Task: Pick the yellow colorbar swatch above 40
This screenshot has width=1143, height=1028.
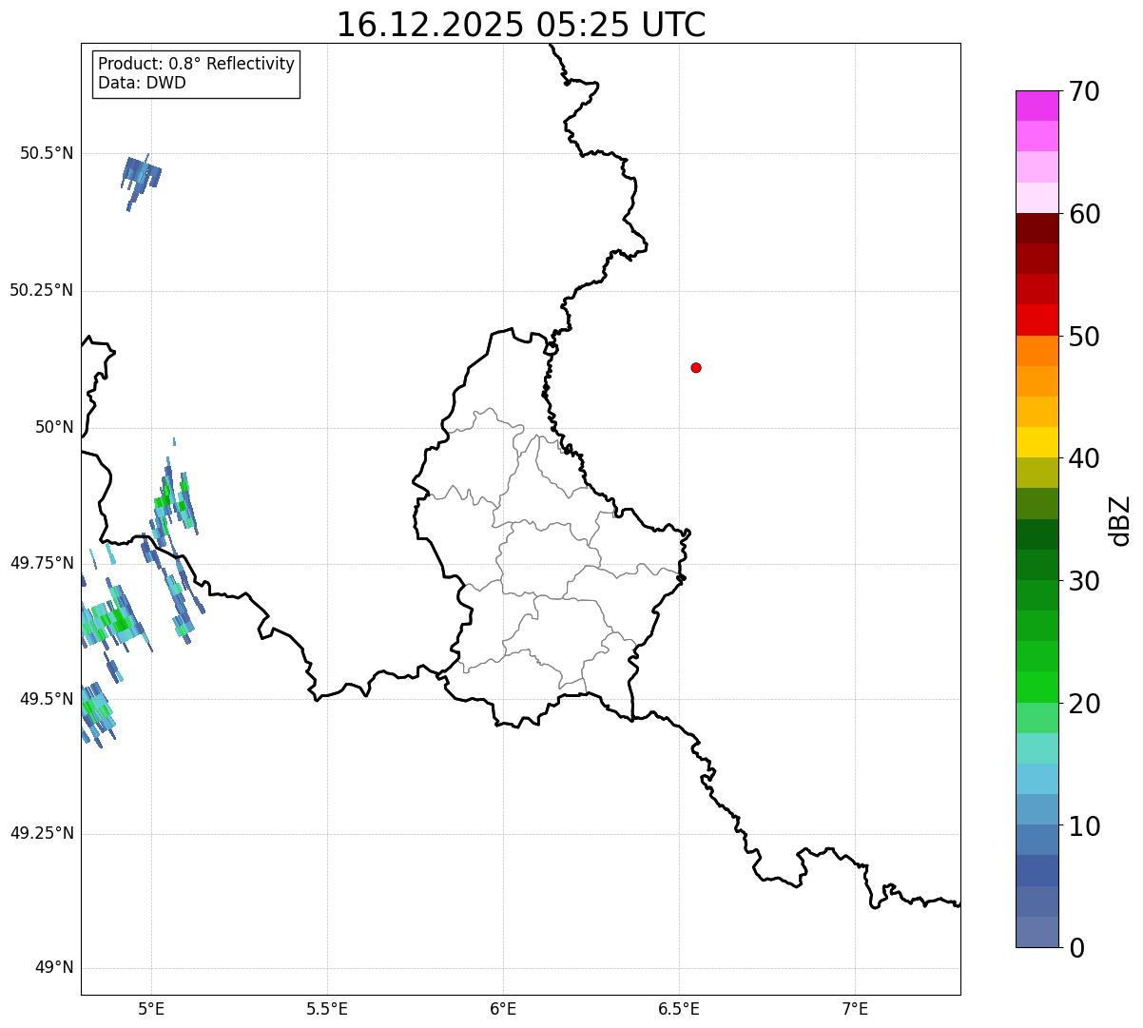Action: [1036, 442]
